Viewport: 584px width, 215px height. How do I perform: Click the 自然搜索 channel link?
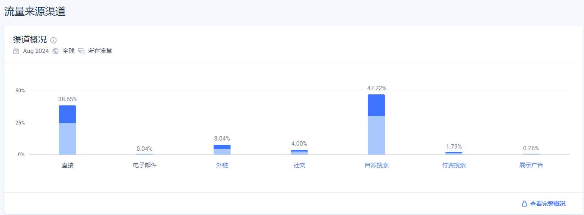pyautogui.click(x=376, y=165)
